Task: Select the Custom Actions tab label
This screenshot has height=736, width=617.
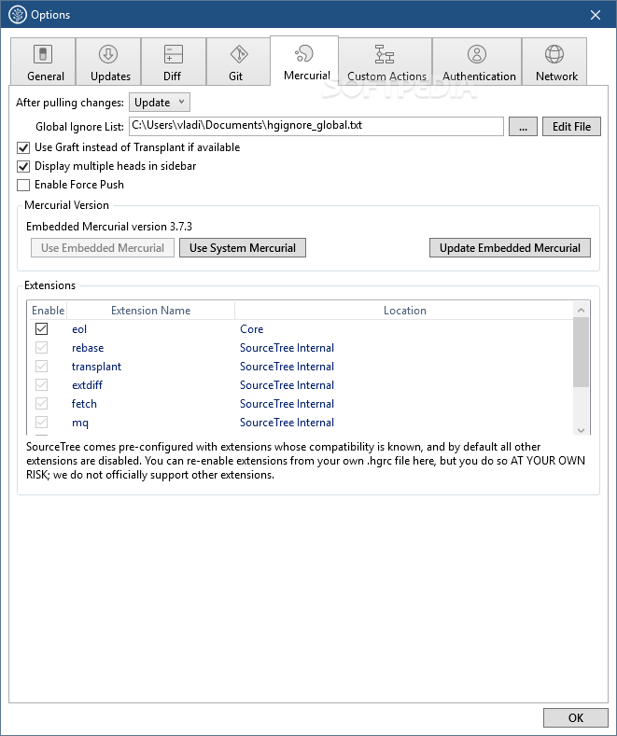Action: [x=387, y=76]
